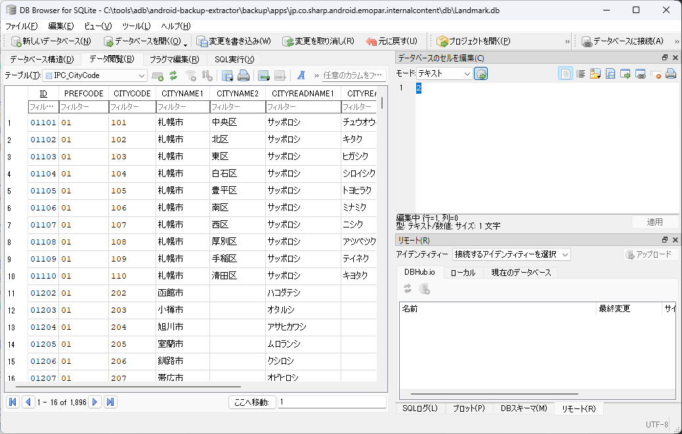Open the edit cell mode テキスト dropdown

[x=444, y=74]
